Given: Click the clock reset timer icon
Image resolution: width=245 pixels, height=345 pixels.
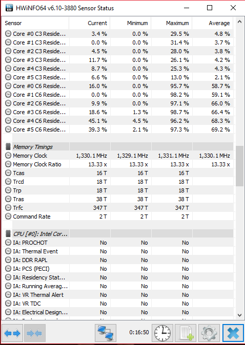Looking at the screenshot, I should coord(162,333).
